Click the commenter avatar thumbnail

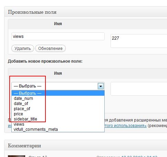tap(17, 156)
